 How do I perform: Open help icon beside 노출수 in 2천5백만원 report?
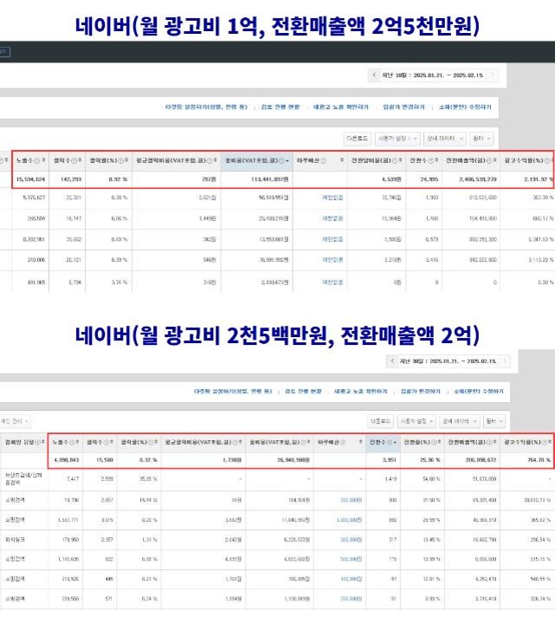tap(72, 442)
